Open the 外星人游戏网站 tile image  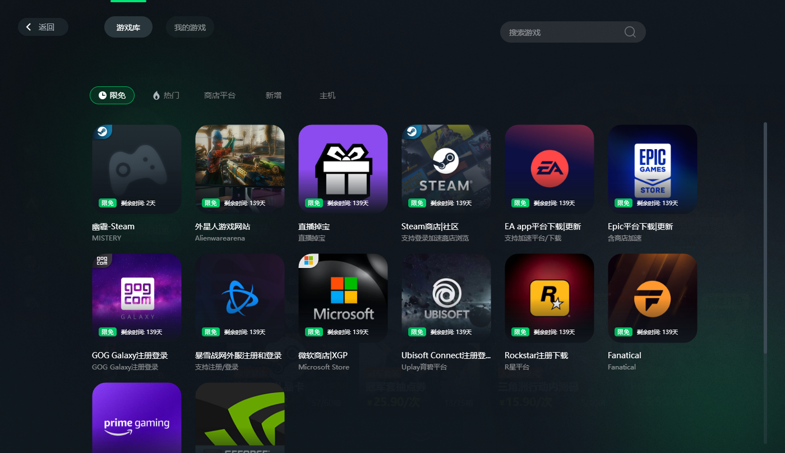pyautogui.click(x=240, y=169)
